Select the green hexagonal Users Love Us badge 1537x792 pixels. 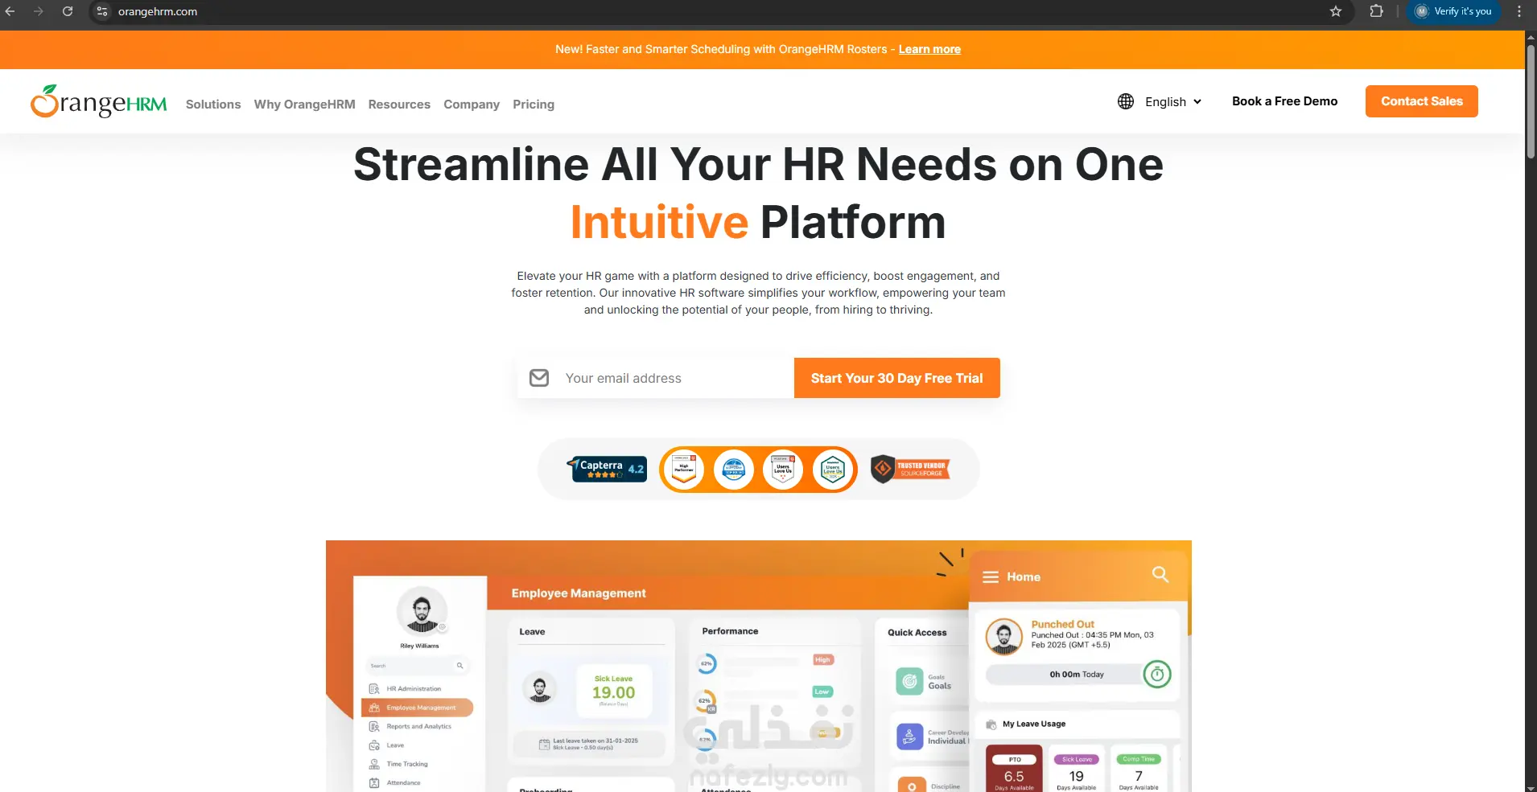(833, 470)
